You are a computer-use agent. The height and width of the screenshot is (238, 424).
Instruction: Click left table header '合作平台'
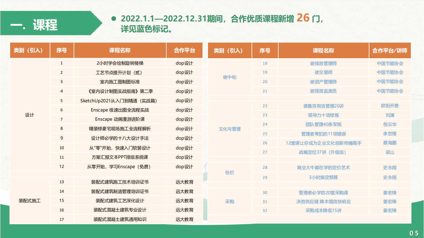coord(184,51)
